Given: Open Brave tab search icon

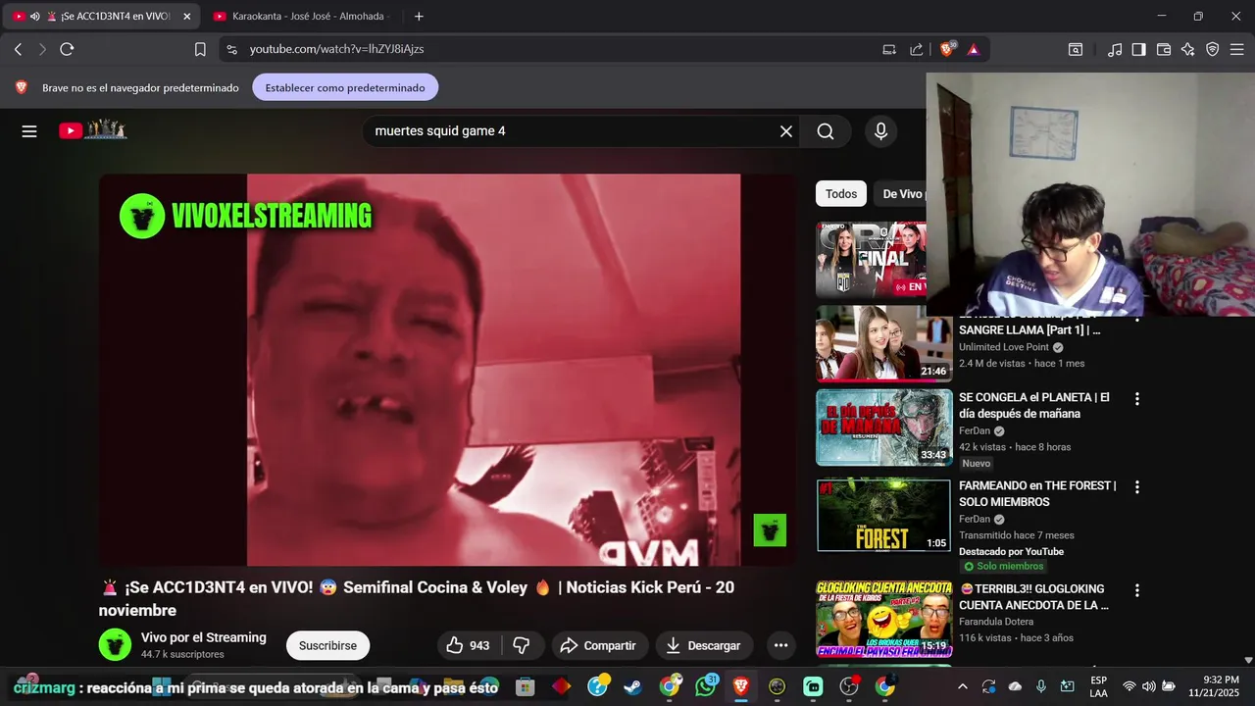Looking at the screenshot, I should coord(1076,49).
